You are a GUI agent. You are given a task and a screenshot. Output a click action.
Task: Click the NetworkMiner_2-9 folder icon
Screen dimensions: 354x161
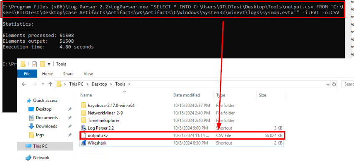(x=84, y=113)
